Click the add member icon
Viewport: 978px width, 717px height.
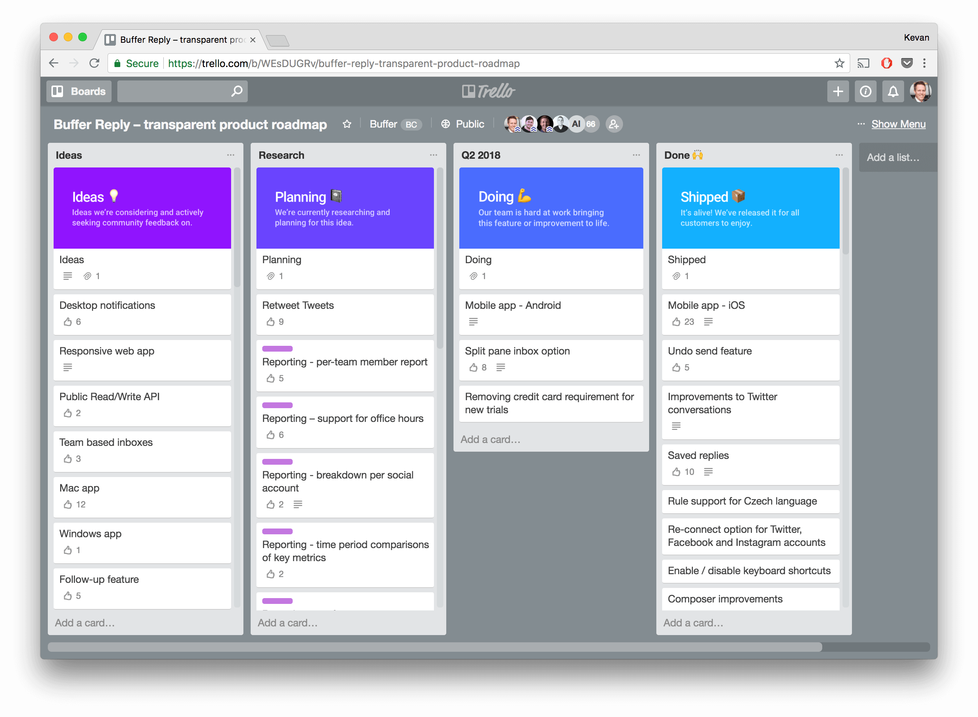[x=614, y=124]
